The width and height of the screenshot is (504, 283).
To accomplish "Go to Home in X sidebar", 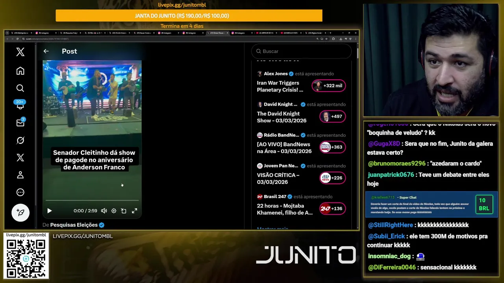I will pos(20,71).
